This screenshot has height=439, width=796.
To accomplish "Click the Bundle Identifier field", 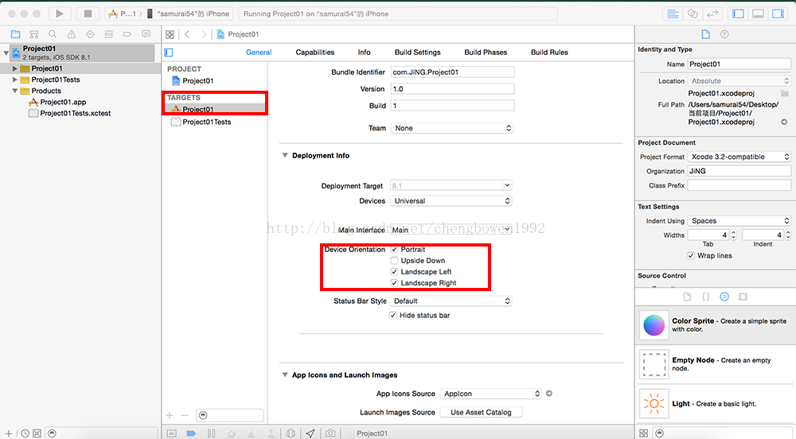I will pos(452,72).
